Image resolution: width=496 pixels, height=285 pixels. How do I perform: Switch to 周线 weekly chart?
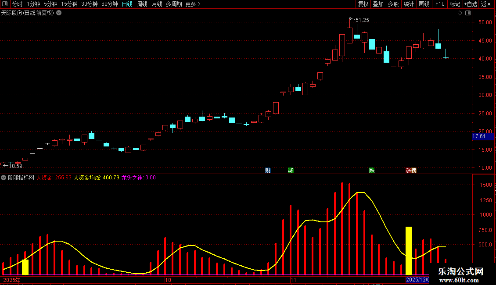coord(142,4)
